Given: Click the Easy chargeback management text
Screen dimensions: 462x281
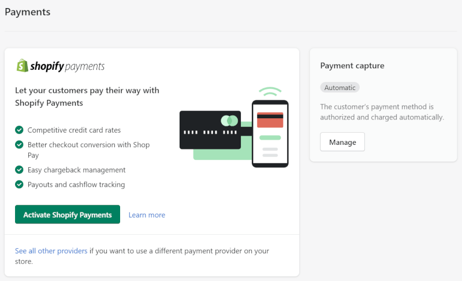Looking at the screenshot, I should 77,170.
